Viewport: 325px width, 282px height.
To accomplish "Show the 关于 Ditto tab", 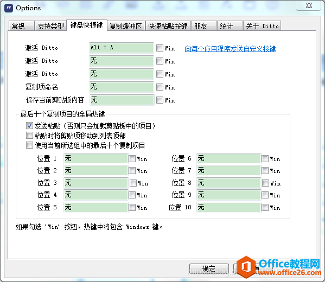I will pyautogui.click(x=262, y=26).
